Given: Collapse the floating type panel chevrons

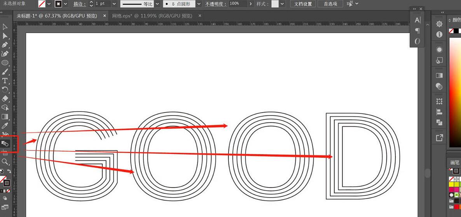Looking at the screenshot, I should coord(415,9).
